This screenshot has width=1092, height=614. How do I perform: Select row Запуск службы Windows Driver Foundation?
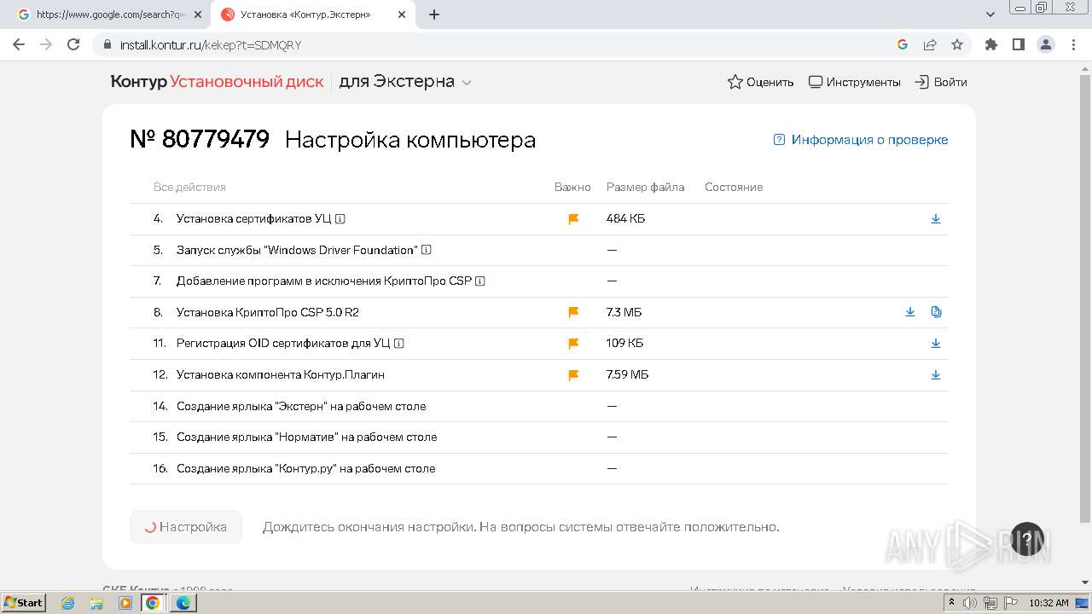[x=539, y=250]
